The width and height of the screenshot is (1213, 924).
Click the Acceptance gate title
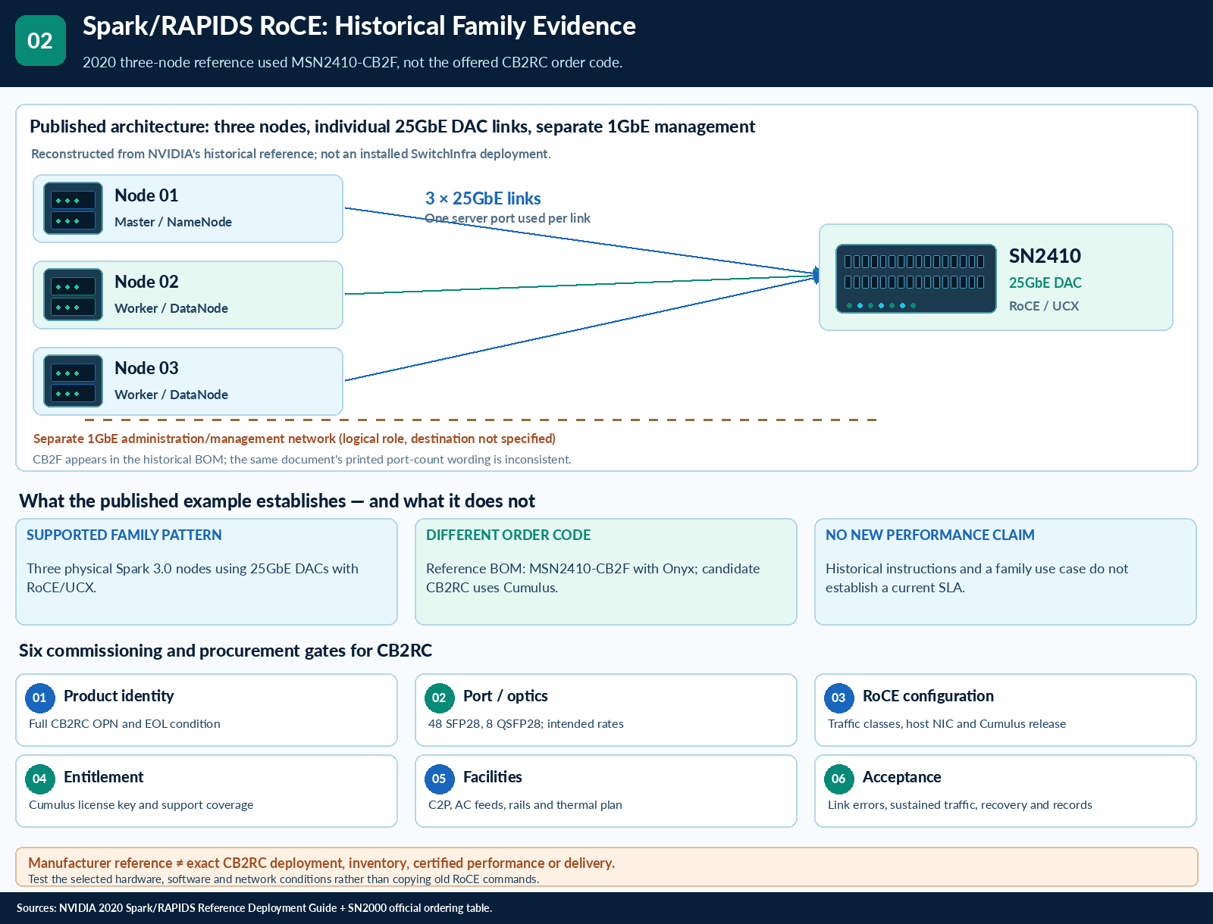tap(901, 777)
